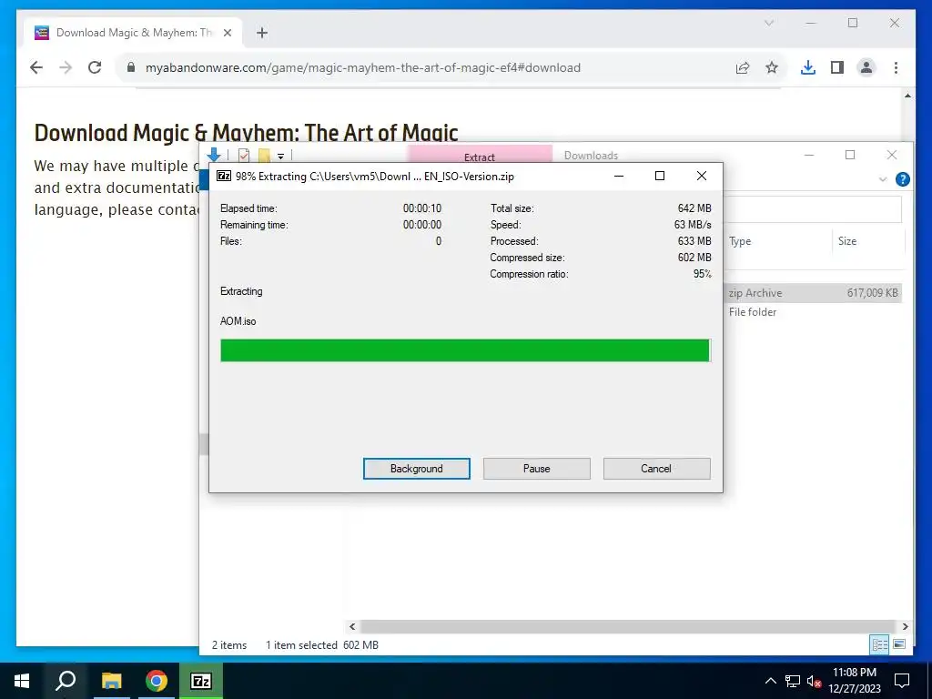Click Explorer new folder icon
The image size is (932, 699).
click(264, 156)
